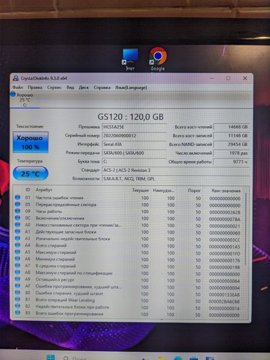270x360 pixels.
Task: Open the Язык(Language) menu
Action: 131,87
